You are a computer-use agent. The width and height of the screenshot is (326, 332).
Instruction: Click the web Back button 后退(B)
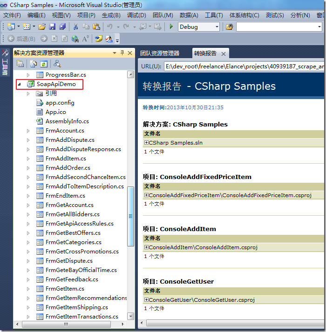[x=21, y=39]
